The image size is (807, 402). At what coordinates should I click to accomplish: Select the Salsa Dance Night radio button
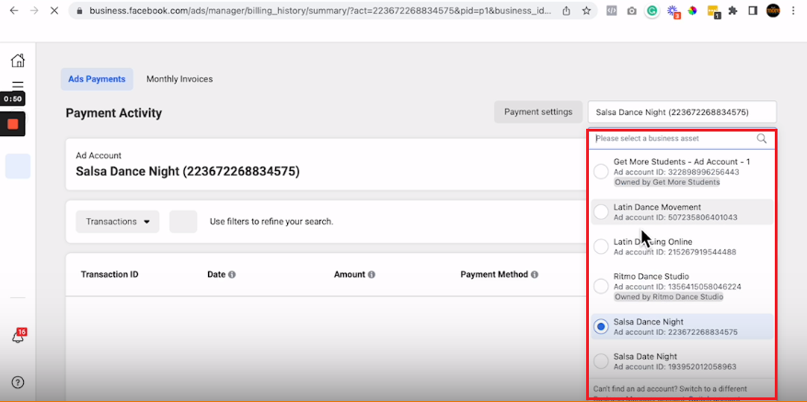pyautogui.click(x=601, y=327)
